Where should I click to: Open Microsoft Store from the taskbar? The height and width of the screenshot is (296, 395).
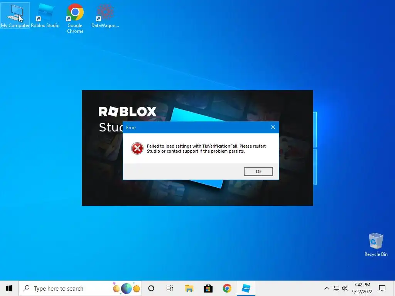(x=208, y=288)
